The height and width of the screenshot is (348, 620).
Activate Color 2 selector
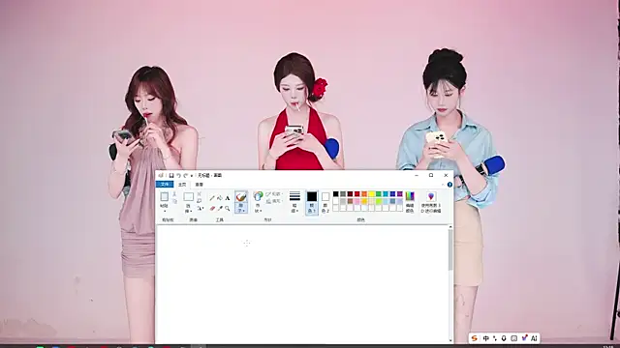325,202
